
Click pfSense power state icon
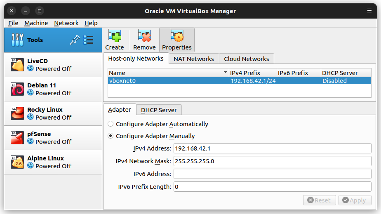point(31,141)
